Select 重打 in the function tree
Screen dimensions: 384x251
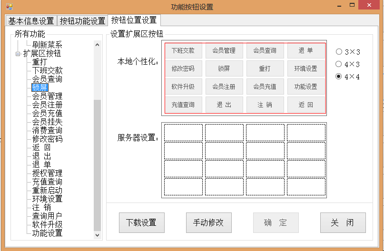click(39, 62)
